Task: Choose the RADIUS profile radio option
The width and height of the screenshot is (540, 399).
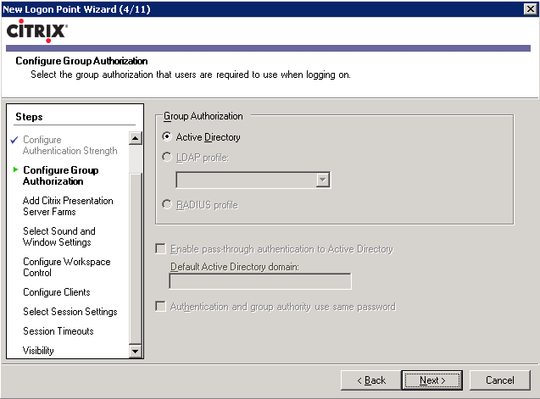Action: tap(167, 204)
